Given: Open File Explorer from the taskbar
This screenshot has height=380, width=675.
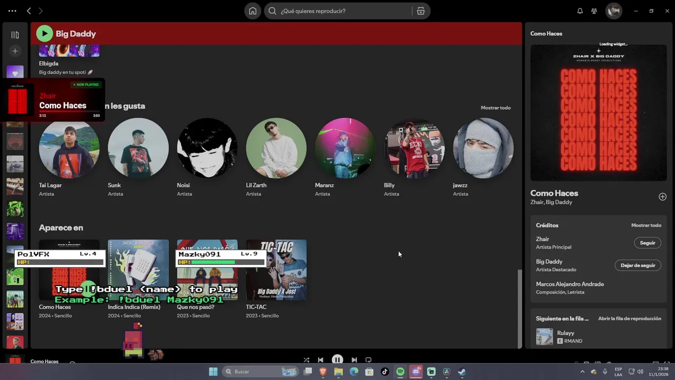Looking at the screenshot, I should tap(339, 372).
